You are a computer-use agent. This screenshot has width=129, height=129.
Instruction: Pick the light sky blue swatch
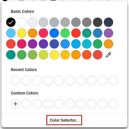11,33
